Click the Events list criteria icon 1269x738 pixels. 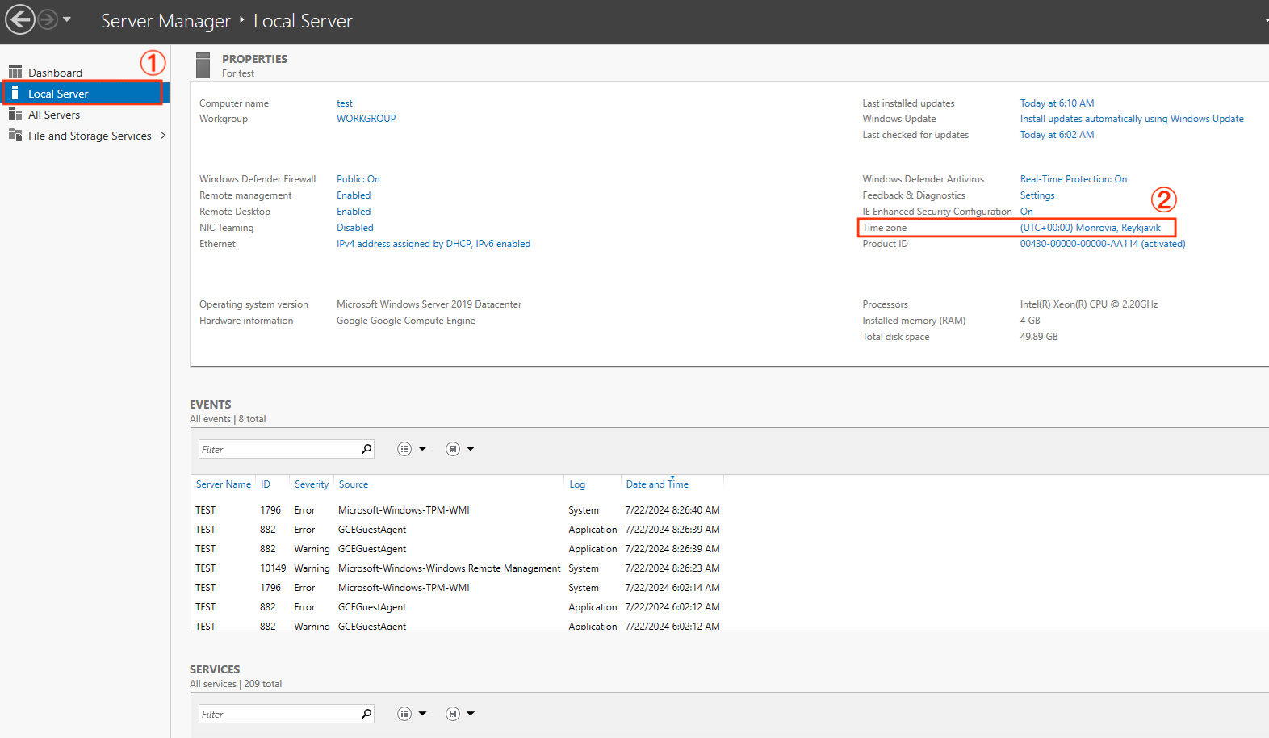(x=404, y=449)
